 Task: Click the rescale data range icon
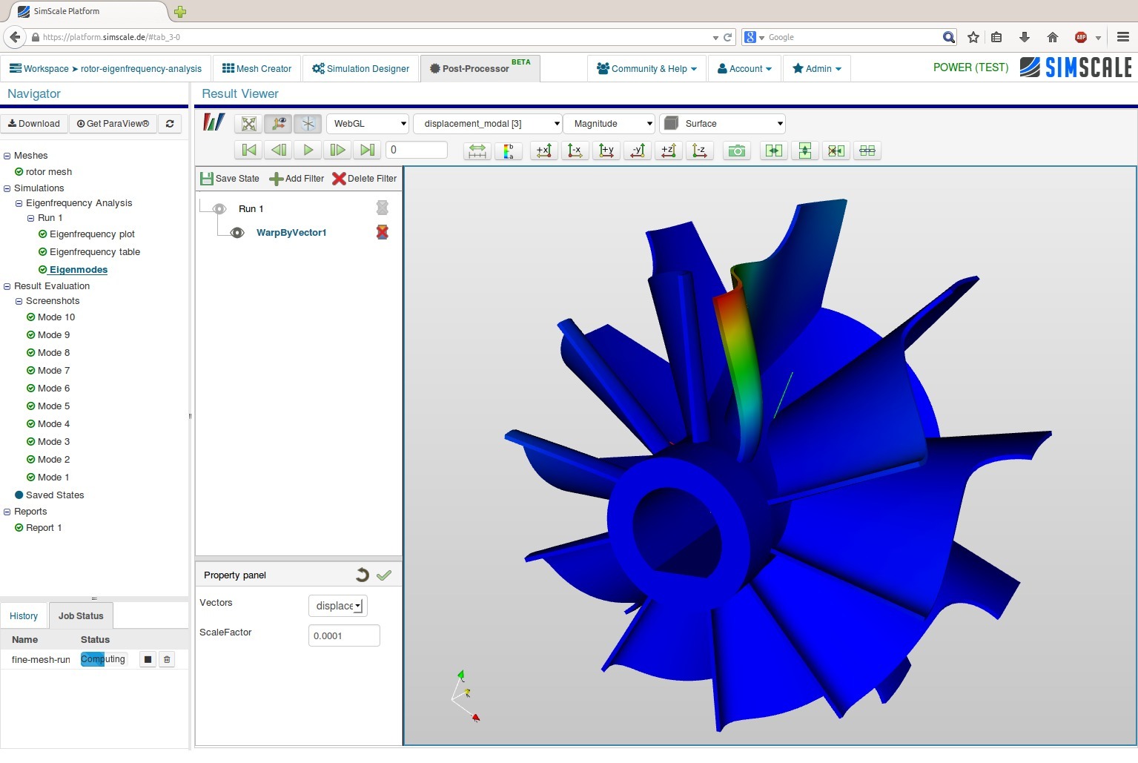coord(477,151)
